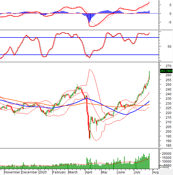Click the x10000 volume scale label
The image size is (173, 175).
coord(164,167)
